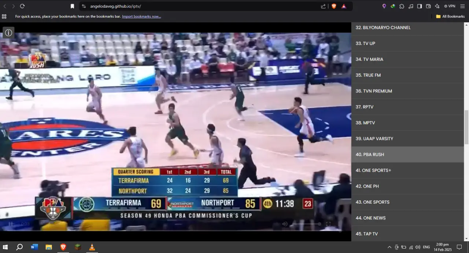Open Microsoft Word from taskbar
This screenshot has width=469, height=253.
pyautogui.click(x=34, y=247)
